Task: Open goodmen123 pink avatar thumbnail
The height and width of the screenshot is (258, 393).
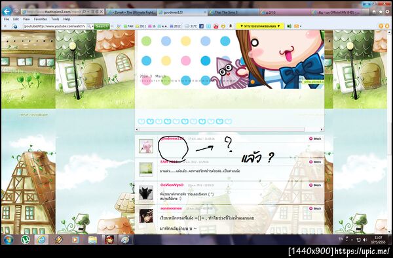Action: pos(146,146)
